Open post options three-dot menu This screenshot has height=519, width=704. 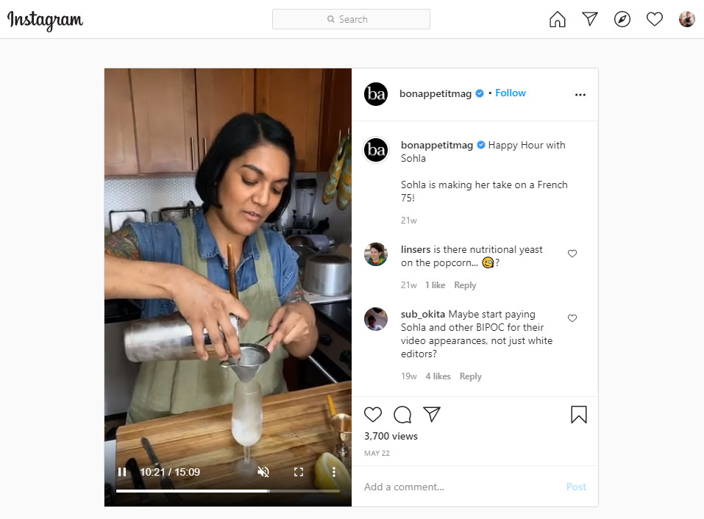pos(580,95)
